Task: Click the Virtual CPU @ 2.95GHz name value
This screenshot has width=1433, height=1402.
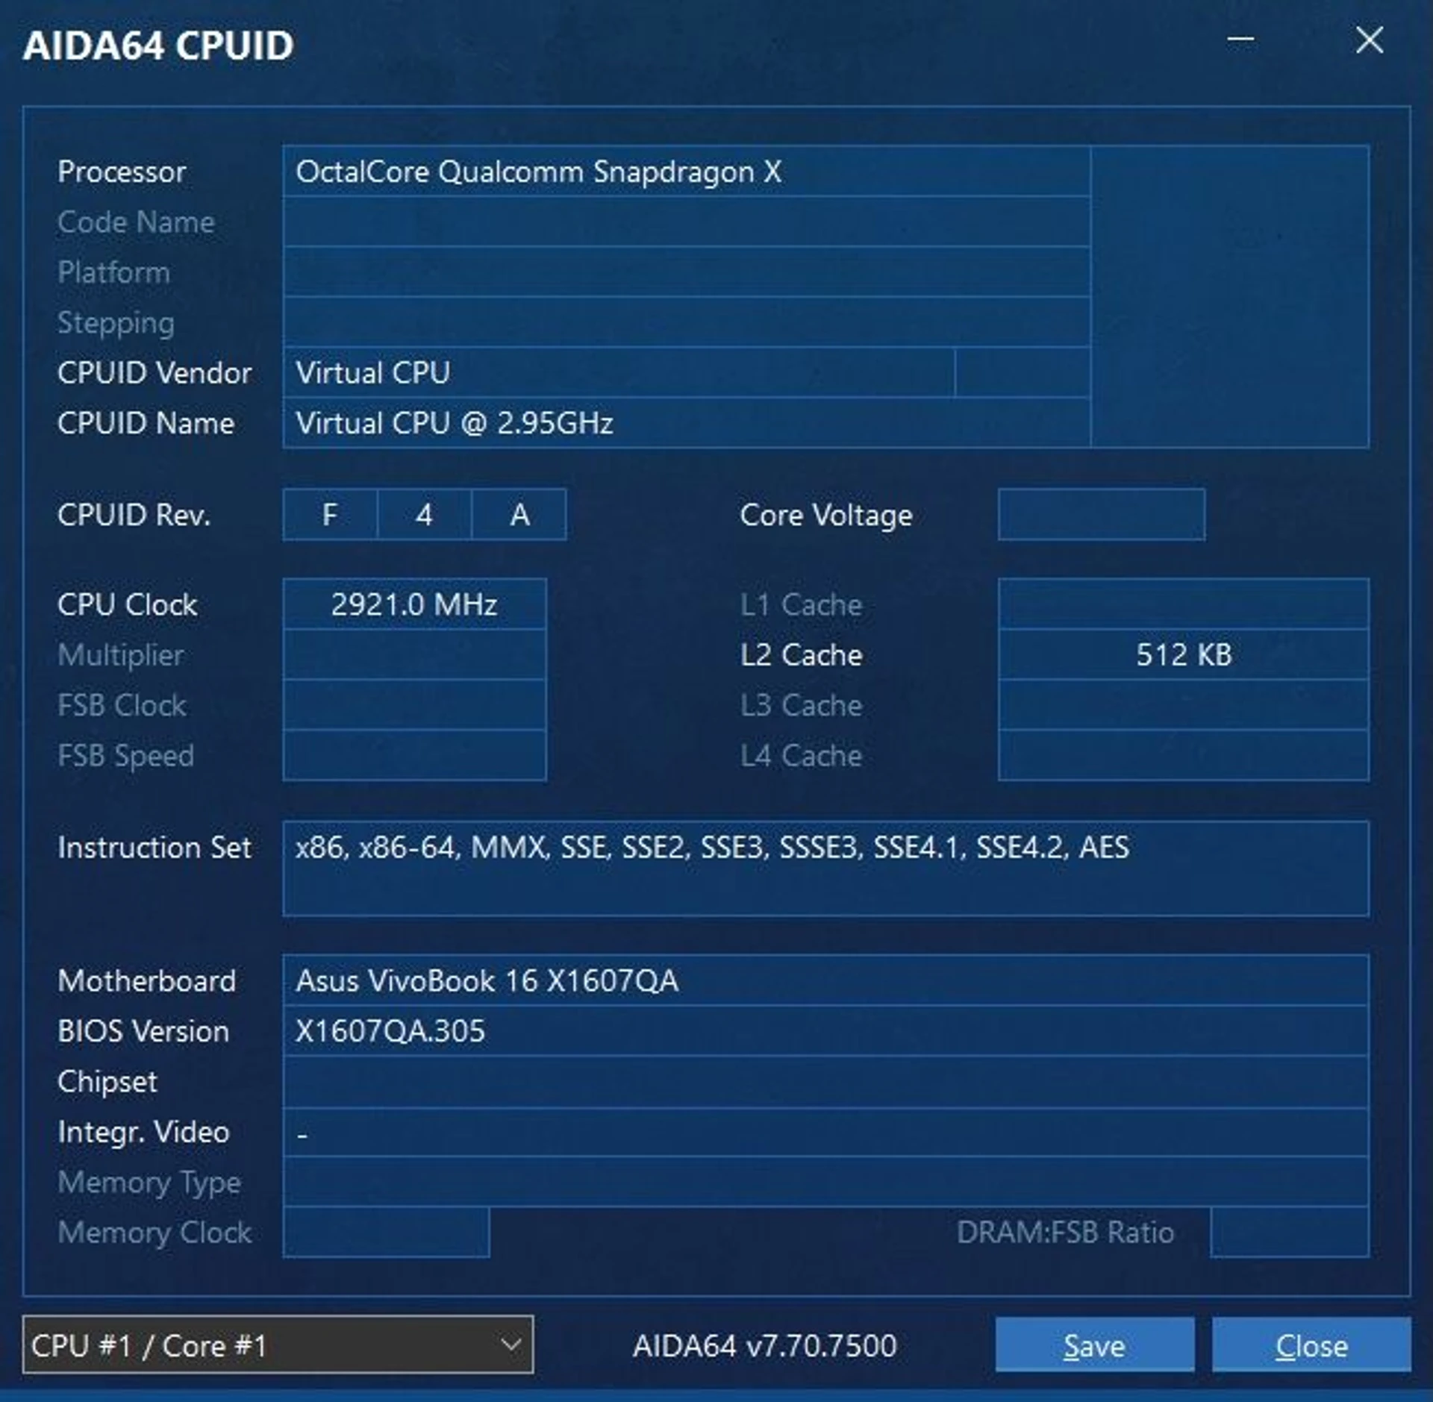Action: click(454, 423)
